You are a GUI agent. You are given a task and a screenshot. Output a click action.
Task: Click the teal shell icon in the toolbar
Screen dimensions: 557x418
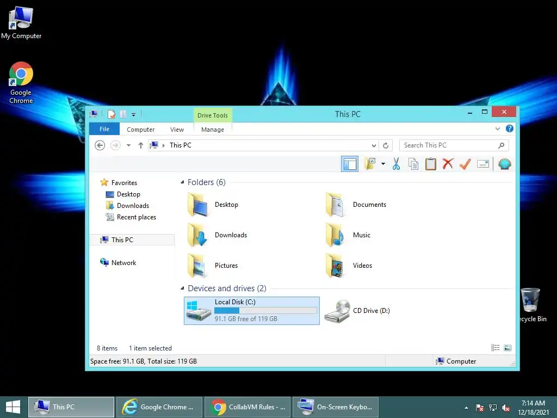pyautogui.click(x=504, y=164)
